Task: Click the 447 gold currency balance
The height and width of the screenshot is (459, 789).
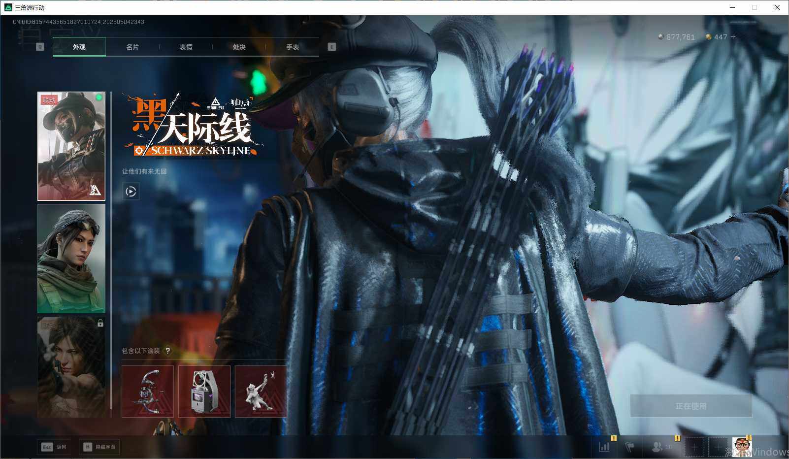Action: [717, 37]
